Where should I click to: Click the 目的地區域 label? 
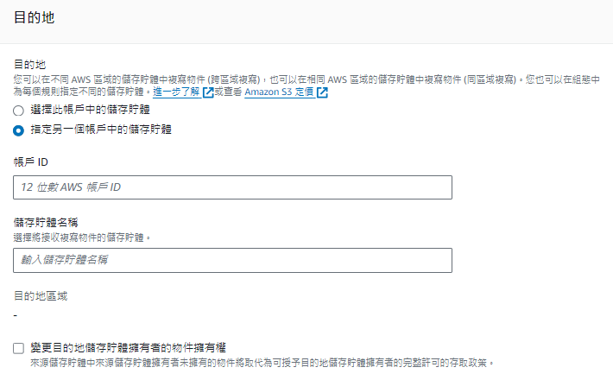point(41,296)
